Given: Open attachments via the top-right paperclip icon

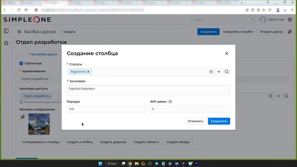Looking at the screenshot, I should [290, 32].
